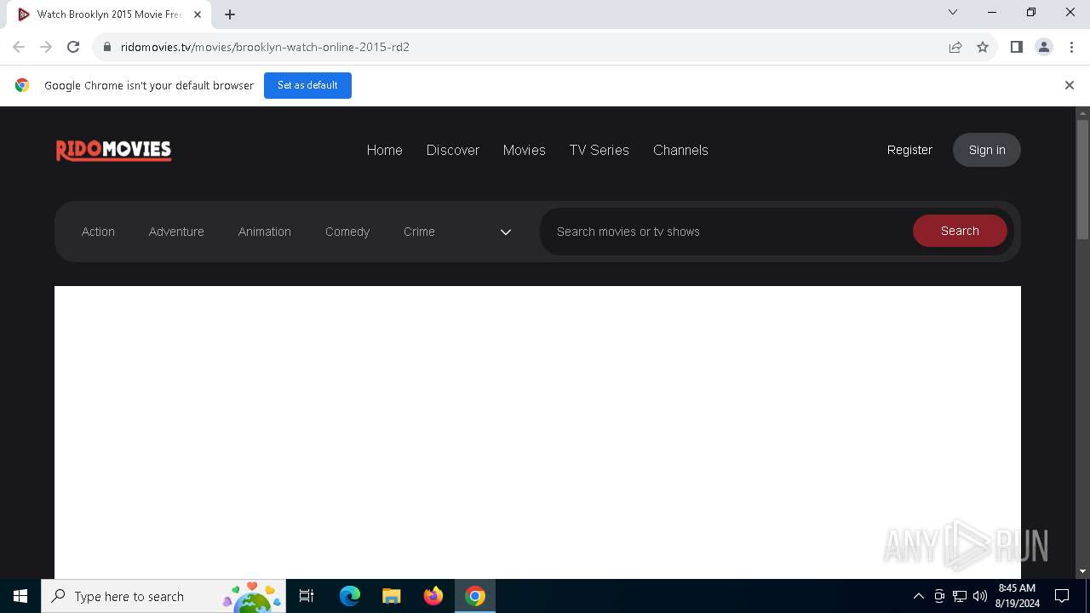Viewport: 1090px width, 613px height.
Task: Open Task View on the taskbar
Action: pos(307,596)
